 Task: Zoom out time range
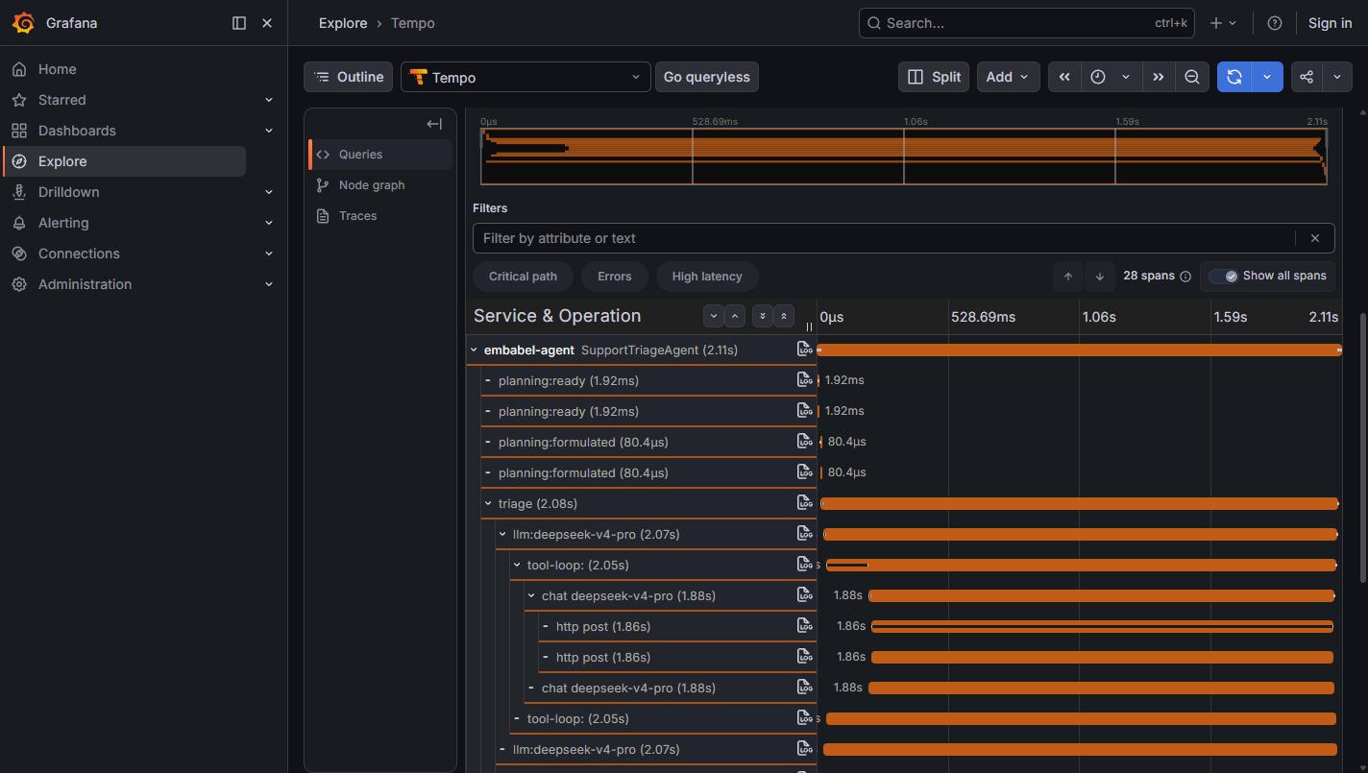1192,77
